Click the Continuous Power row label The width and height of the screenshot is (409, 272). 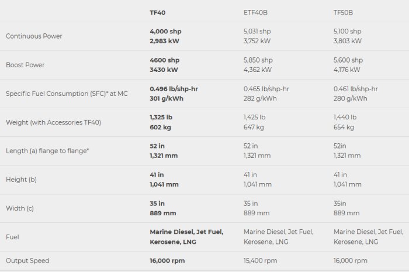point(34,36)
